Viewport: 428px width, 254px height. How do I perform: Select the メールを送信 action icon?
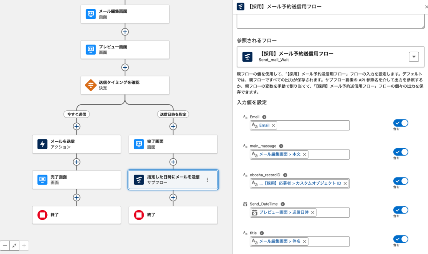point(42,144)
